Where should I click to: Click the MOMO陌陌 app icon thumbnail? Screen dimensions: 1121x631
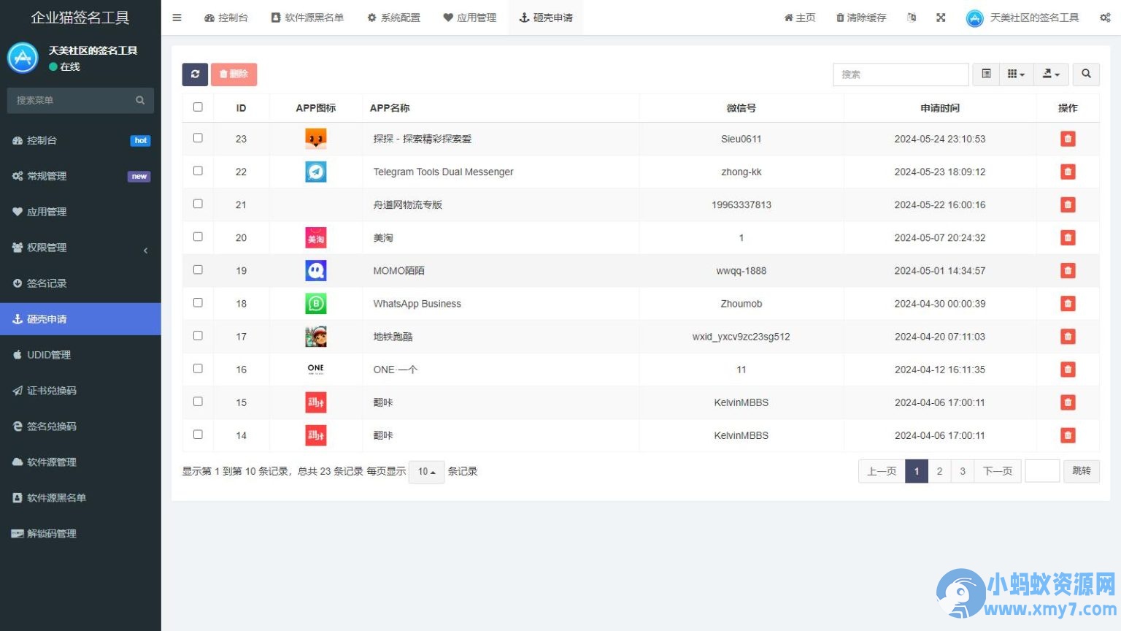click(x=316, y=270)
